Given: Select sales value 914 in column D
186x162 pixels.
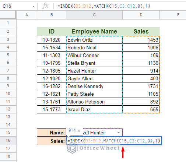Looking at the screenshot, I should pos(141,71).
